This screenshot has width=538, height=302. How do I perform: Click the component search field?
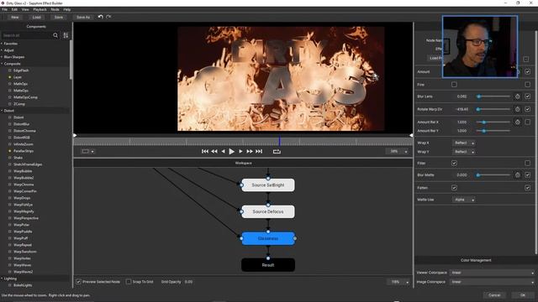(x=27, y=35)
